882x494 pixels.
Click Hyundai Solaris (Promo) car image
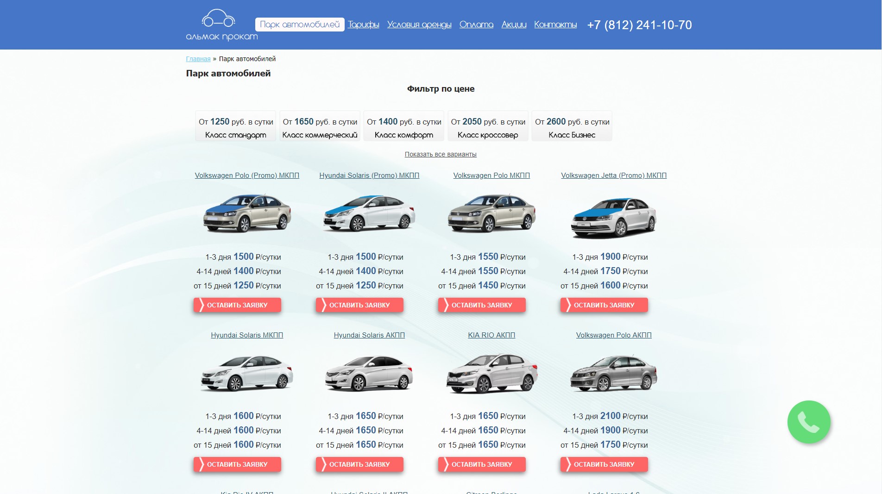(369, 213)
